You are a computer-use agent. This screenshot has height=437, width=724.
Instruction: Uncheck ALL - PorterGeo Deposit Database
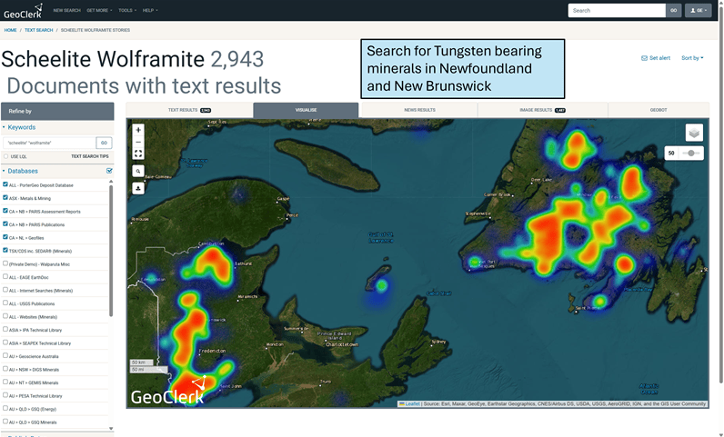5,184
